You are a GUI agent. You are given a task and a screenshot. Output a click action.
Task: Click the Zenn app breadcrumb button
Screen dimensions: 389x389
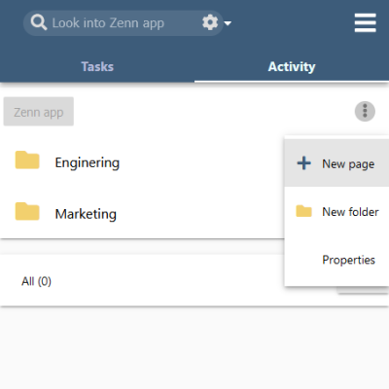(x=39, y=112)
